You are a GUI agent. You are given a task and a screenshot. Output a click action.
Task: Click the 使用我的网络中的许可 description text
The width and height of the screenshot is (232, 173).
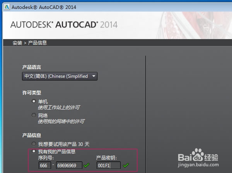coord(61,122)
